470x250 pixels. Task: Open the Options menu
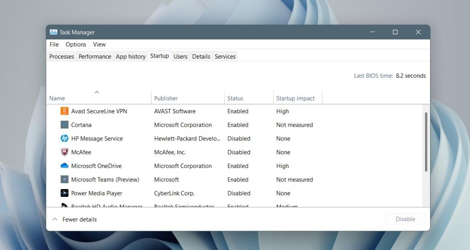point(76,44)
